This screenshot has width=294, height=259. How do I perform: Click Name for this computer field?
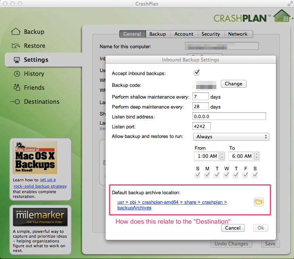pos(222,46)
